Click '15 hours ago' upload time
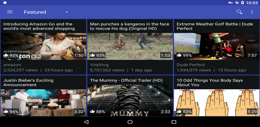The image size is (260, 127). tap(232, 70)
